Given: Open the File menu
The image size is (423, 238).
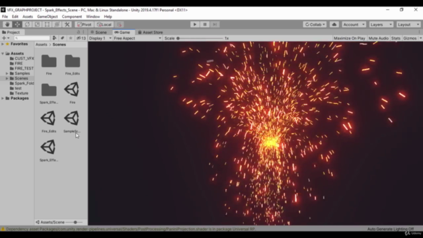Looking at the screenshot, I should [5, 17].
